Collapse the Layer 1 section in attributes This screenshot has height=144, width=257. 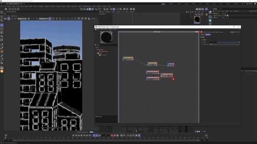202,40
